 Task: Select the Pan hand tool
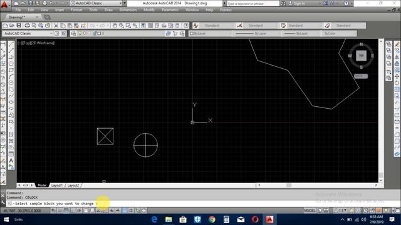[115, 26]
